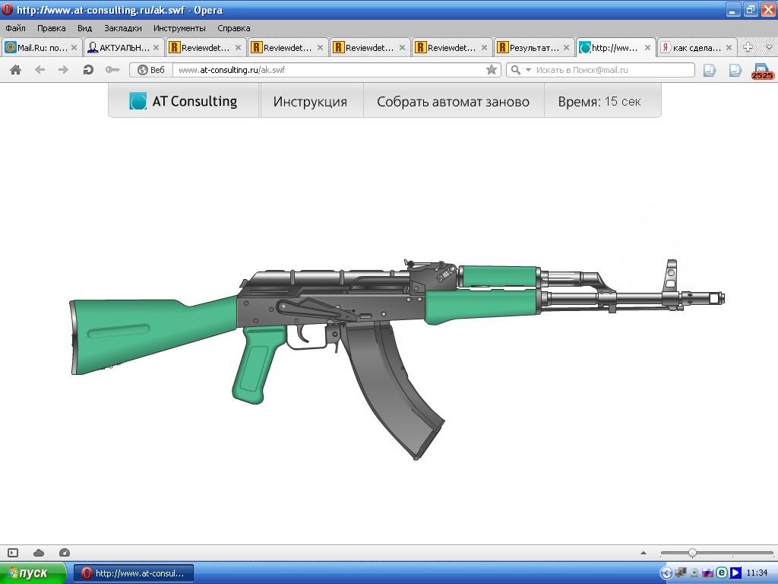Screen dimensions: 778x584
Task: Open Opera Link cloud sync icon
Action: [x=39, y=553]
